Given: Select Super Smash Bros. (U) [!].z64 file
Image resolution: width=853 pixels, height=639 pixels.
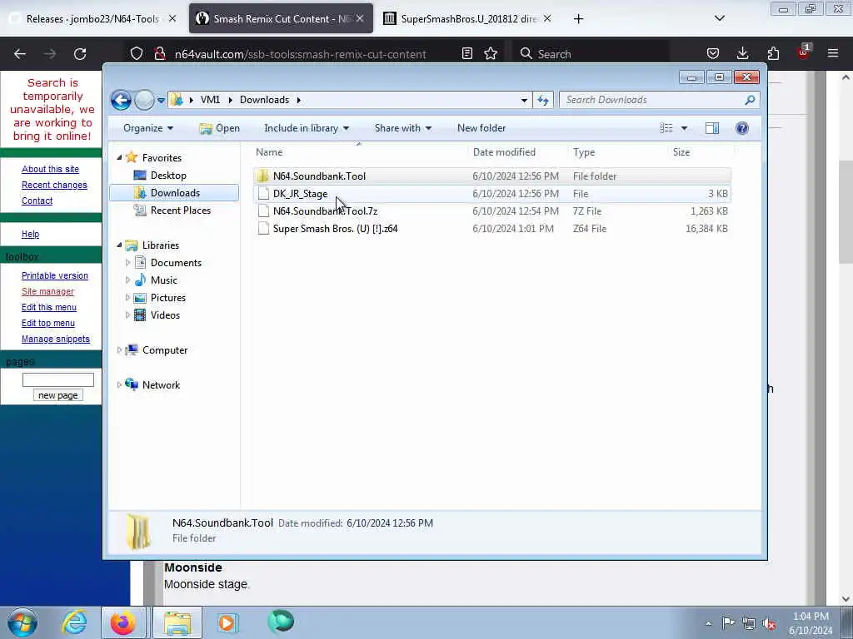Looking at the screenshot, I should (491, 229).
